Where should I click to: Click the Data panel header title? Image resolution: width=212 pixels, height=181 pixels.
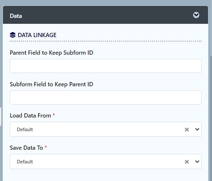point(16,16)
